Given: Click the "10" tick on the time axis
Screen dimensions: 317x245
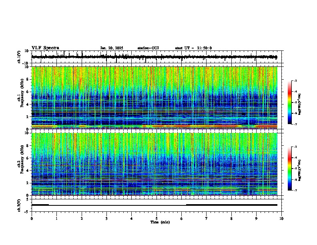Looking at the screenshot, I should tap(281, 219).
